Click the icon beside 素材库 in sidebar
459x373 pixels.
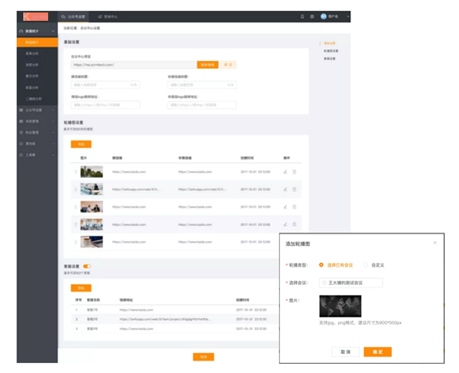pos(21,144)
